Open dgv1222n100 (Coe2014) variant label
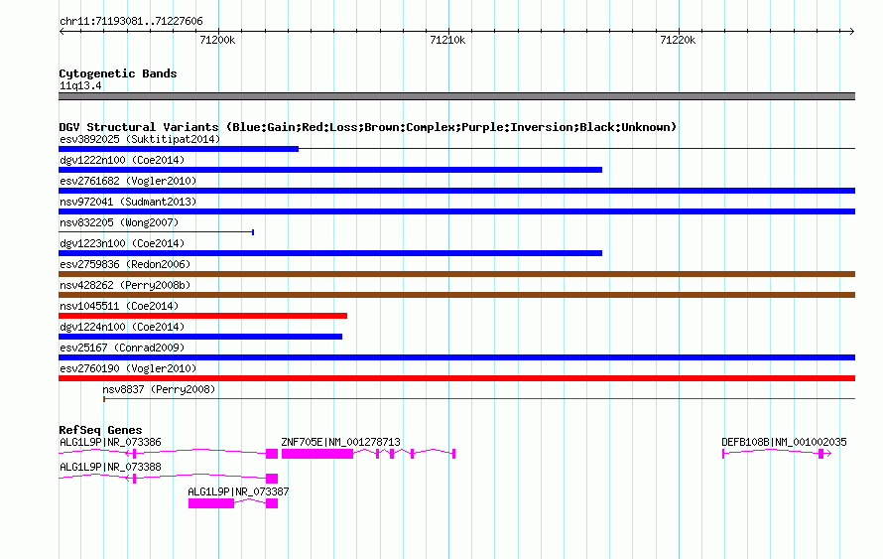The image size is (883, 559). (x=122, y=160)
